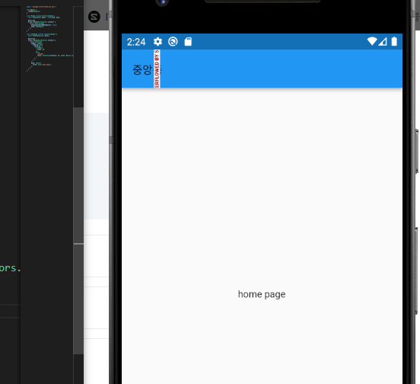Tap the cellular signal triangle icon
This screenshot has width=420, height=384.
click(383, 42)
